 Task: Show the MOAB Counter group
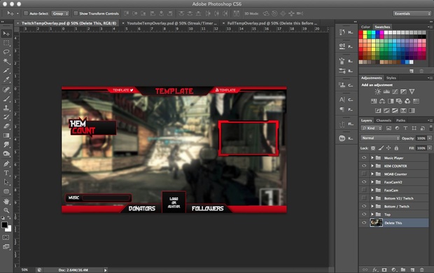364,174
